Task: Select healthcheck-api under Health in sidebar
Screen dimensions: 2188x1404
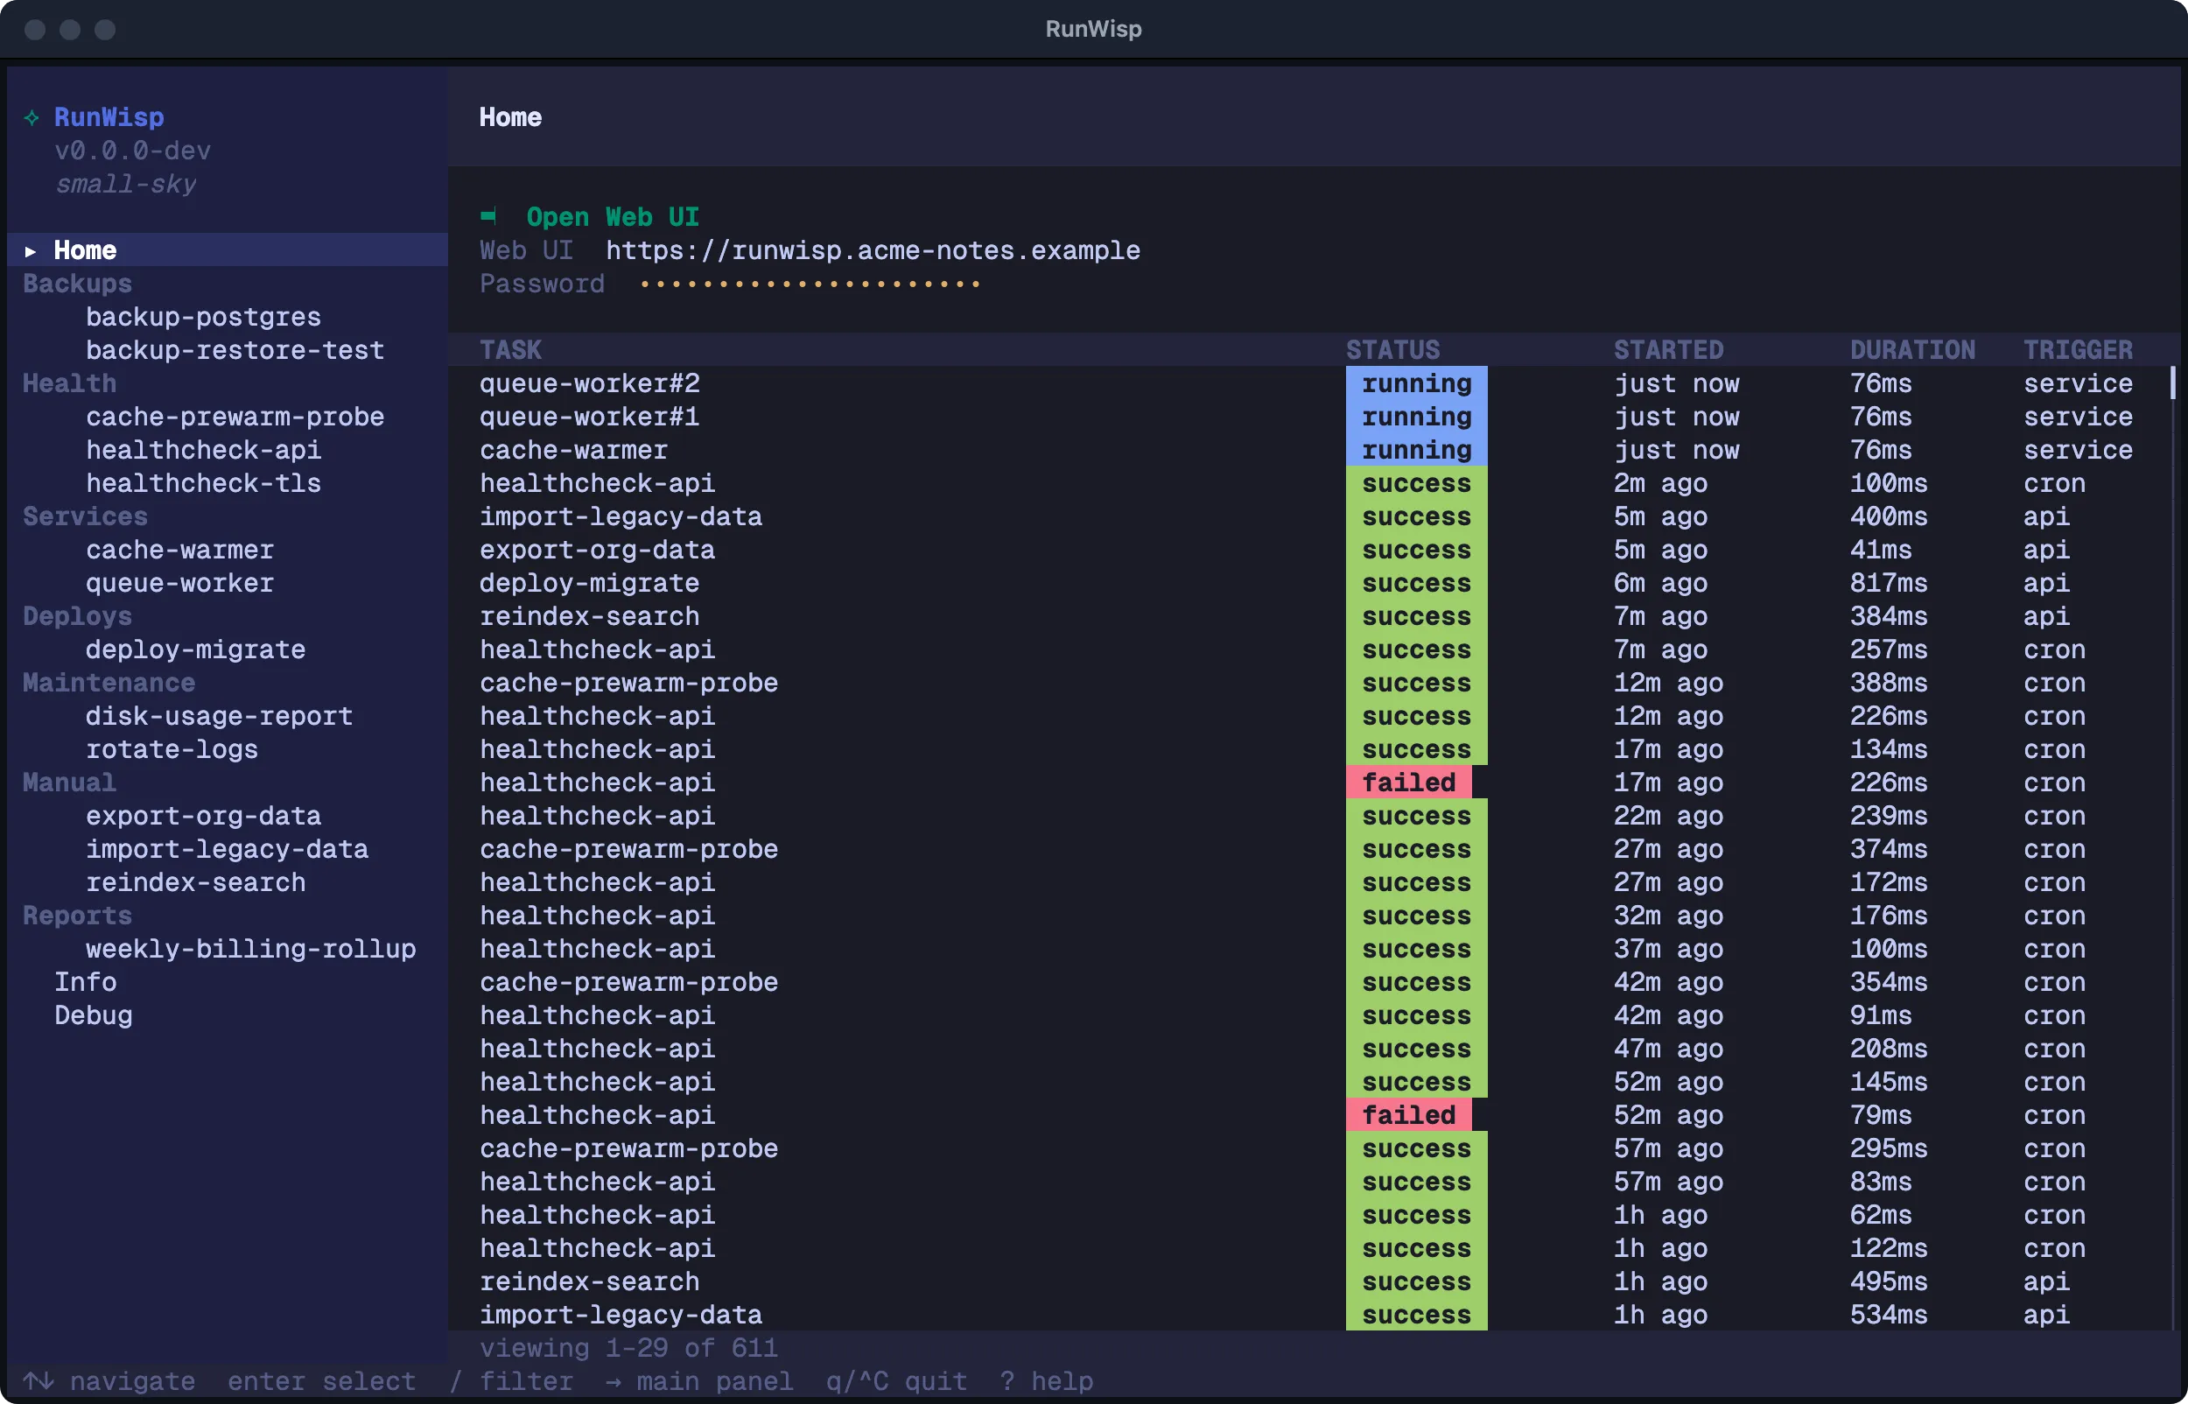Action: 203,451
